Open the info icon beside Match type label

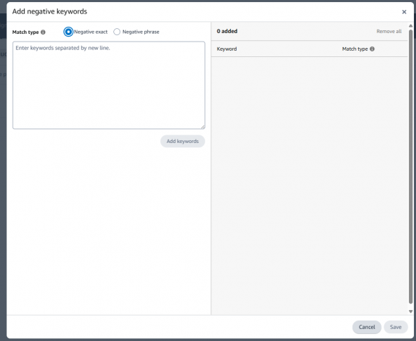tap(43, 32)
